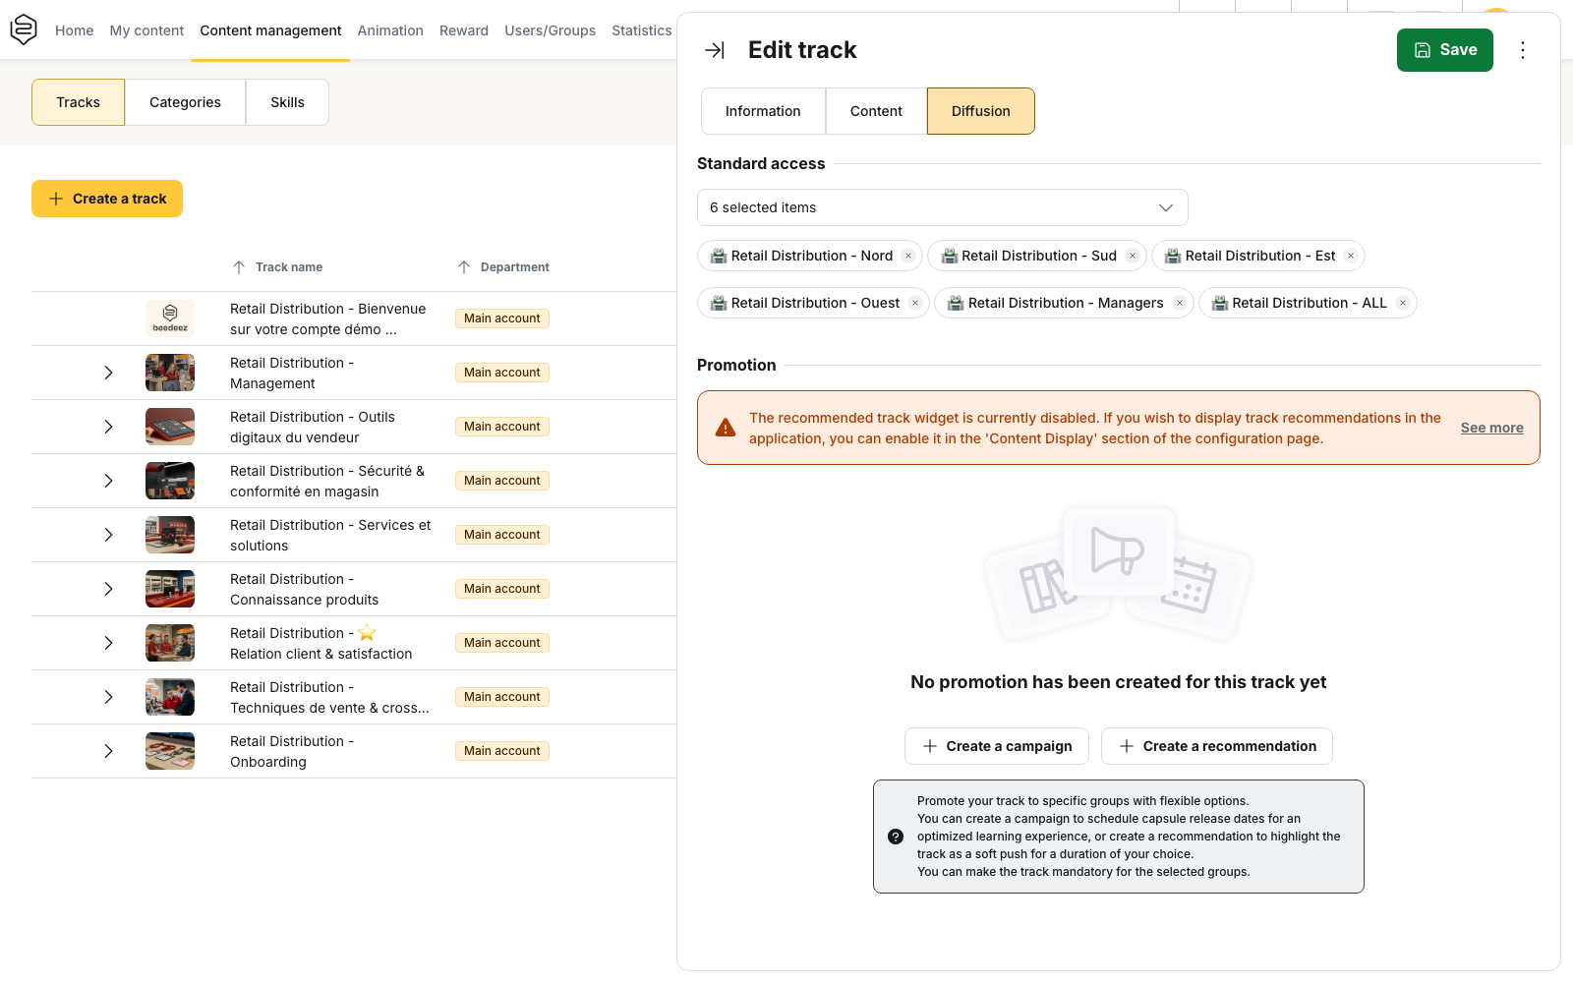This screenshot has height=983, width=1573.
Task: Save the track changes
Action: click(1444, 50)
